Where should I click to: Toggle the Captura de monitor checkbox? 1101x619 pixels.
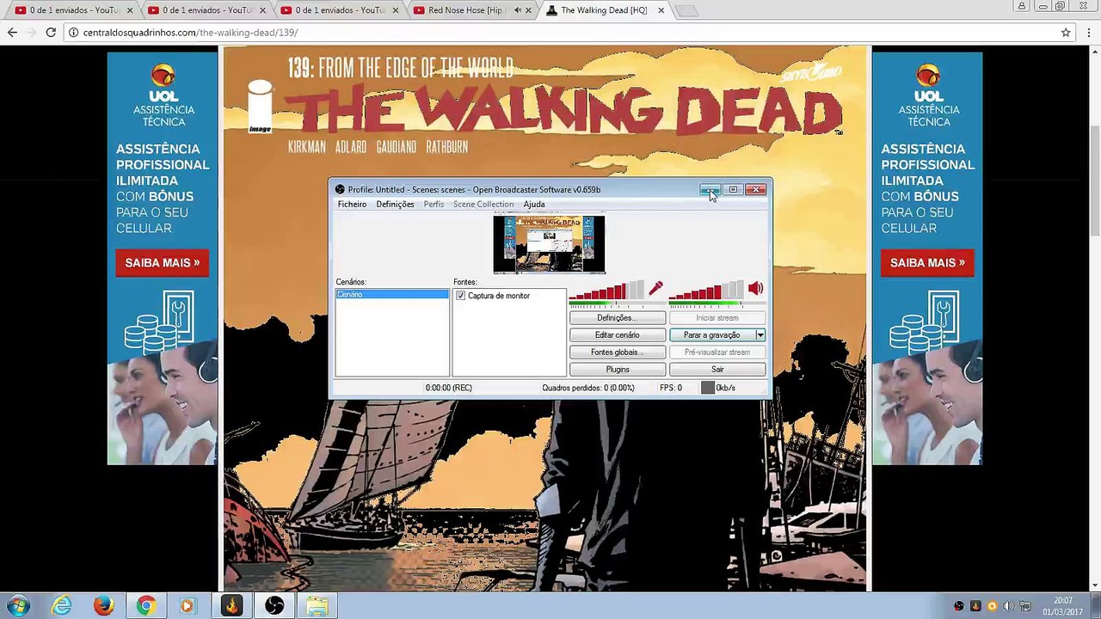point(461,296)
